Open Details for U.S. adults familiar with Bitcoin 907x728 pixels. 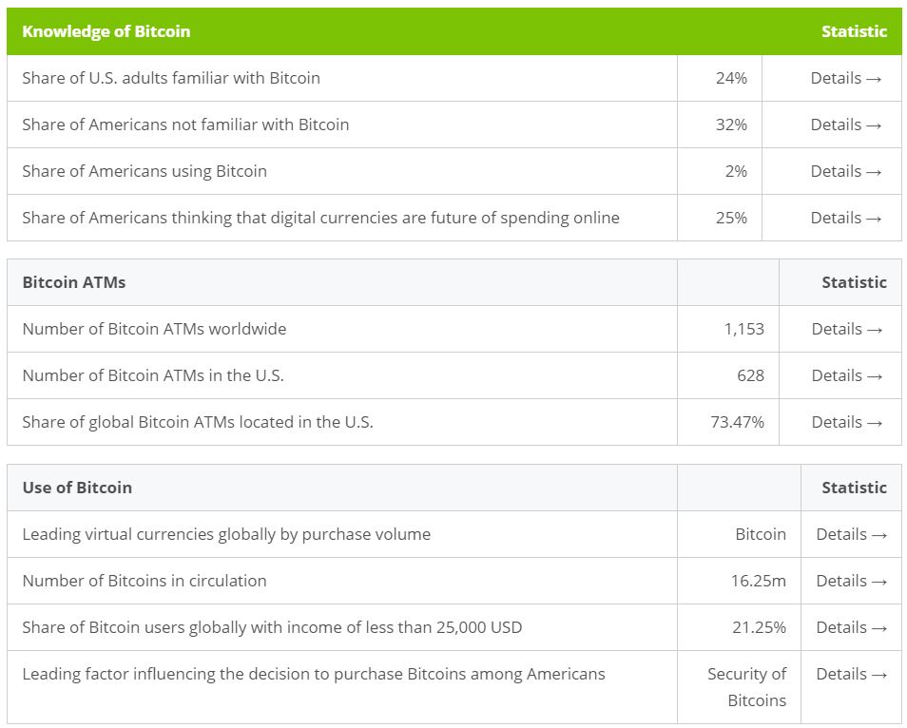tap(845, 78)
